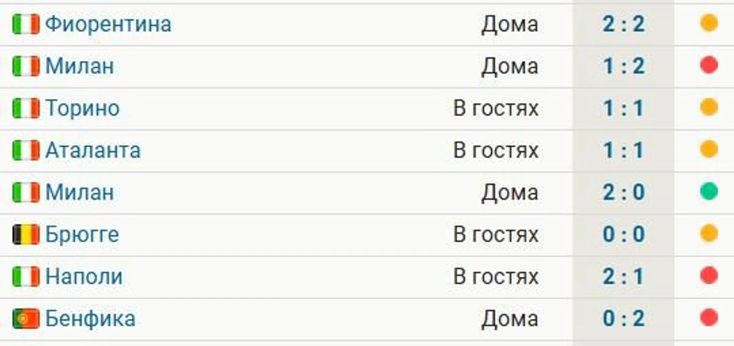This screenshot has width=734, height=346.
Task: Open the Наполи team link
Action: 84,277
